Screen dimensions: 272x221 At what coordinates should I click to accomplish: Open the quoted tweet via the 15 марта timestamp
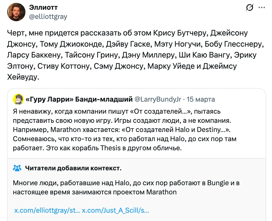[x=201, y=99]
